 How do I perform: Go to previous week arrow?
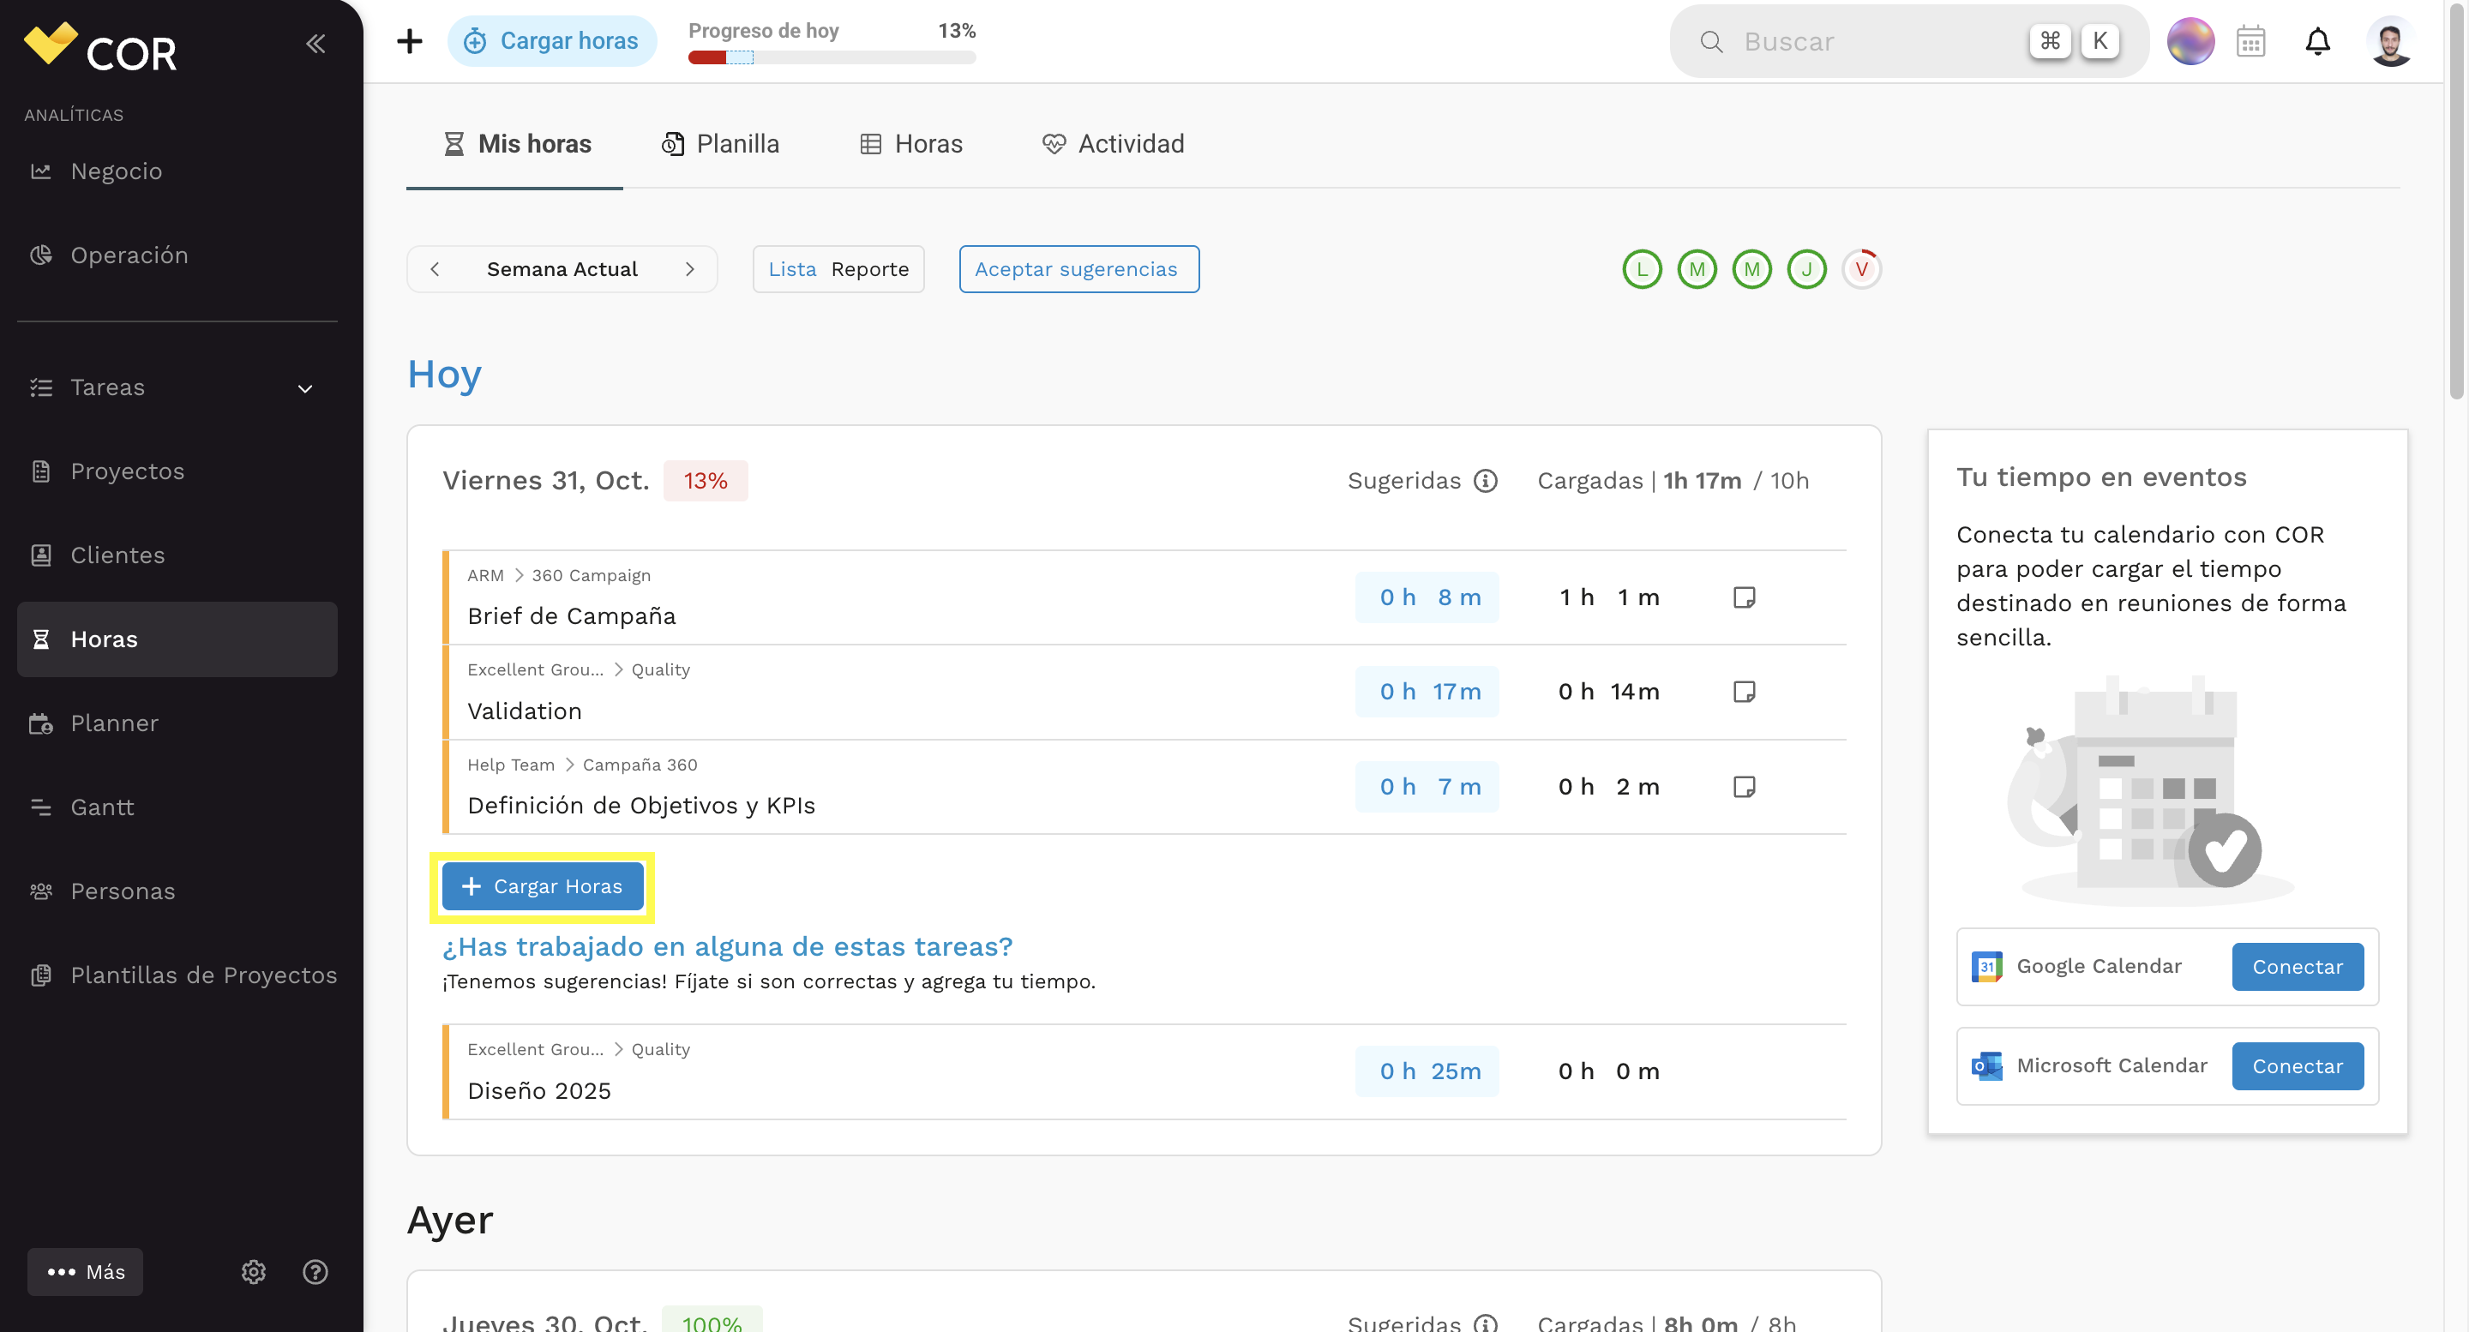click(x=436, y=269)
